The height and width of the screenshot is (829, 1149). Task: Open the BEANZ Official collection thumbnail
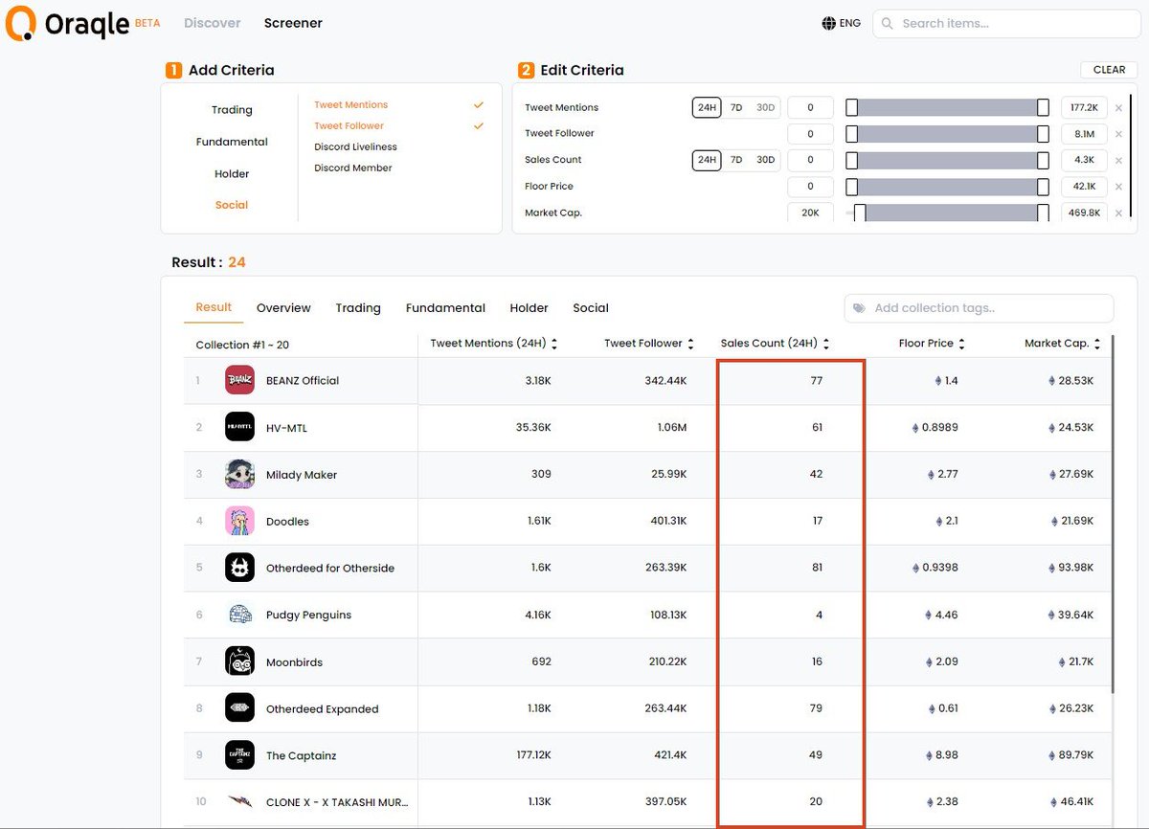[x=239, y=380]
